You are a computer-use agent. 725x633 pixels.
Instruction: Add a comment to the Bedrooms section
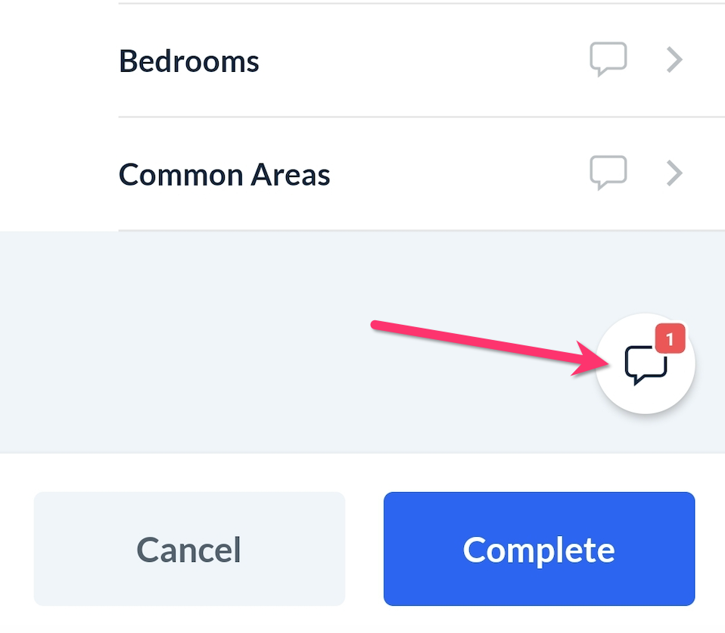coord(608,60)
